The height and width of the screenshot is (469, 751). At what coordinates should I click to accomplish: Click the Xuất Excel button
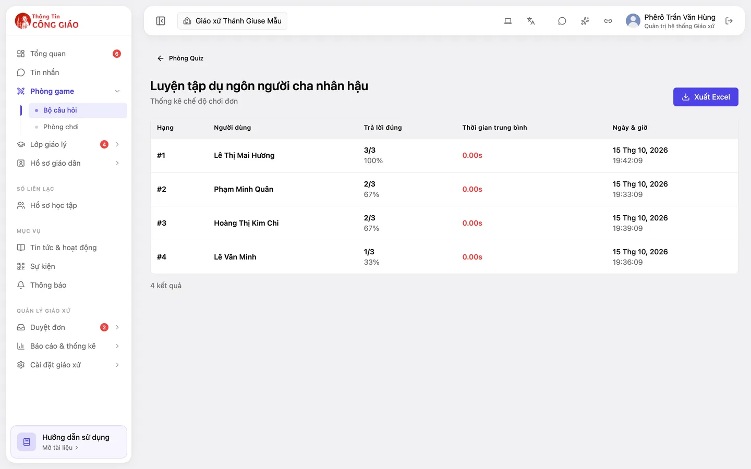706,97
